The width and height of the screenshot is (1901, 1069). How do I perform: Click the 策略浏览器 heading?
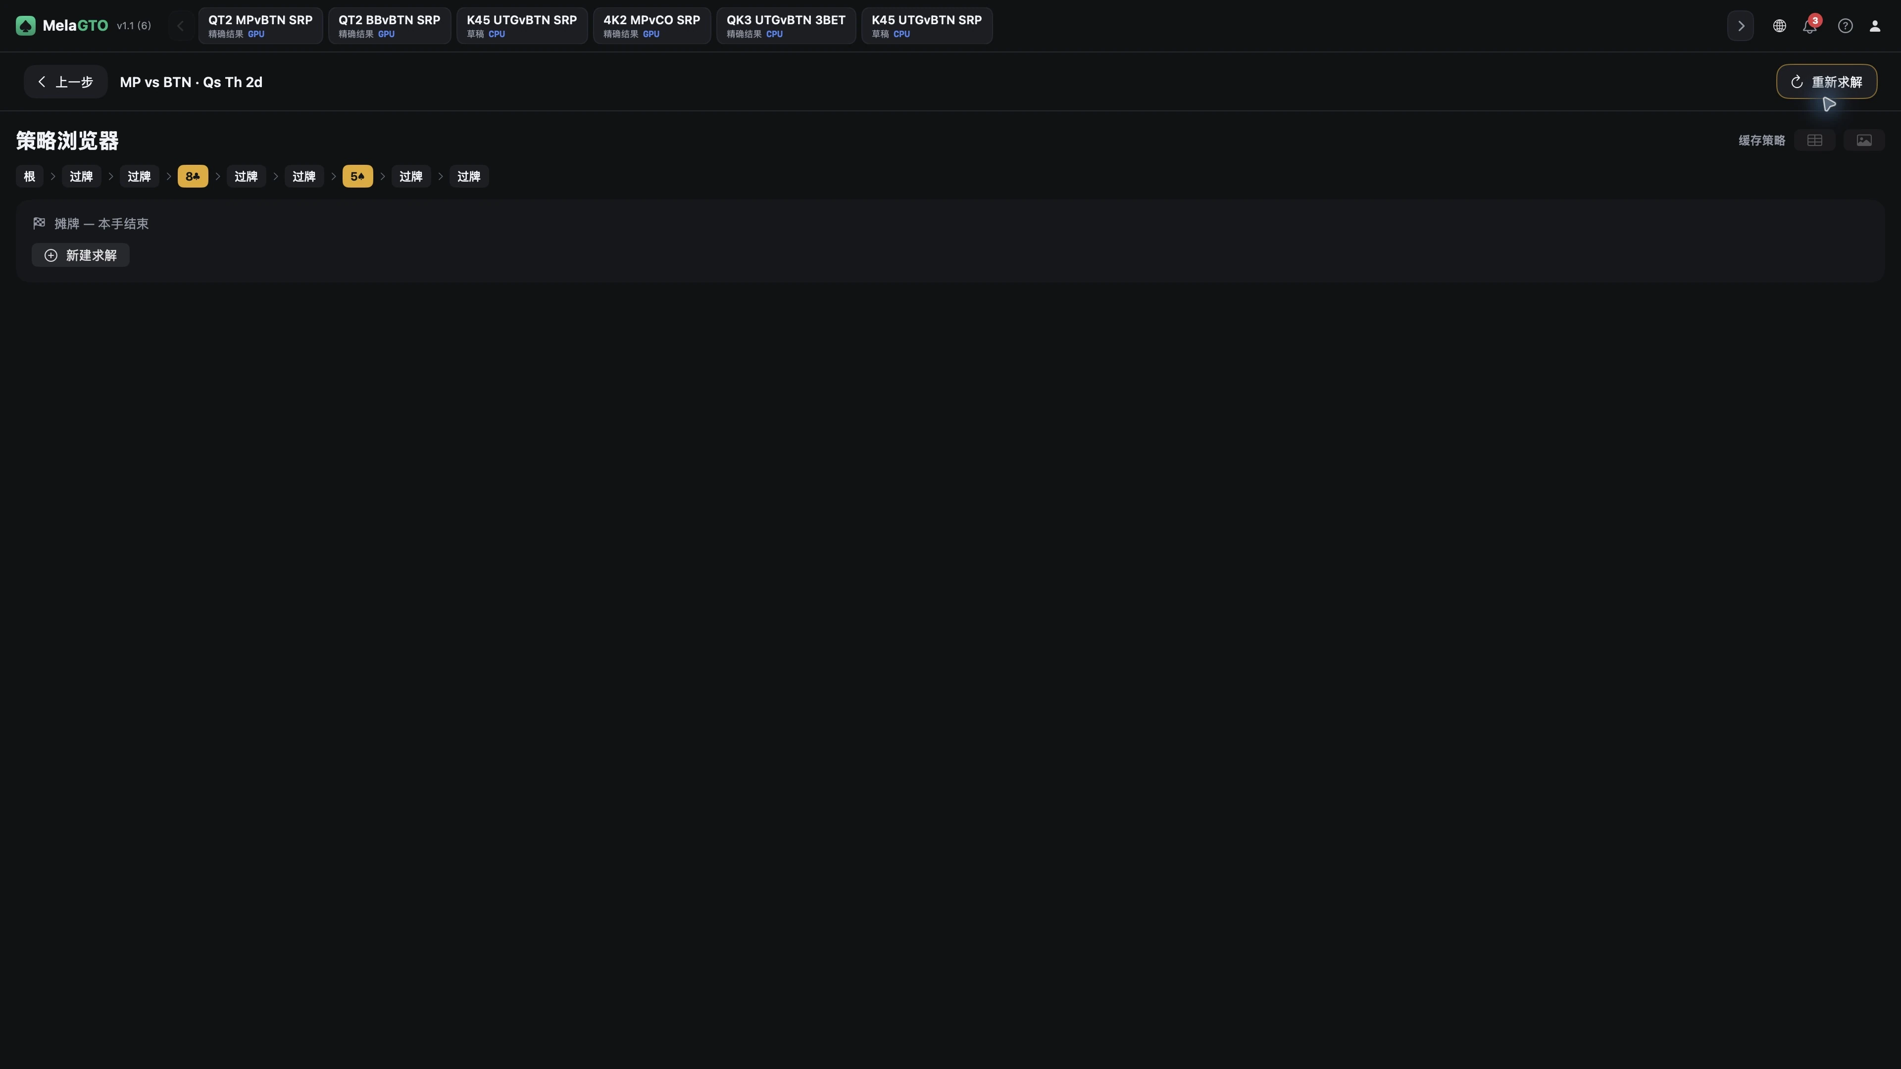coord(67,141)
